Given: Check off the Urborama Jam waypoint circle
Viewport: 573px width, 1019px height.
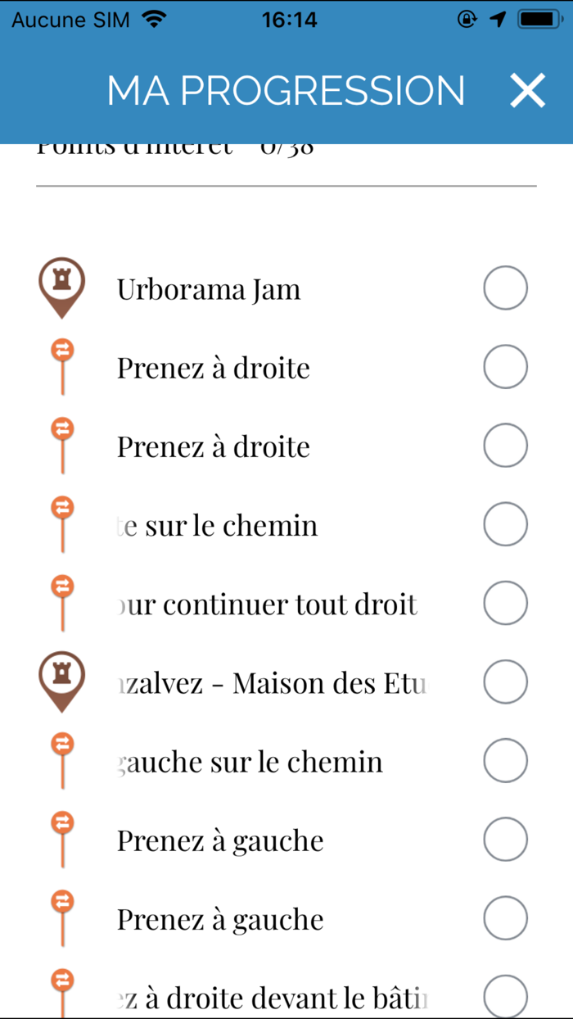Looking at the screenshot, I should (x=505, y=288).
